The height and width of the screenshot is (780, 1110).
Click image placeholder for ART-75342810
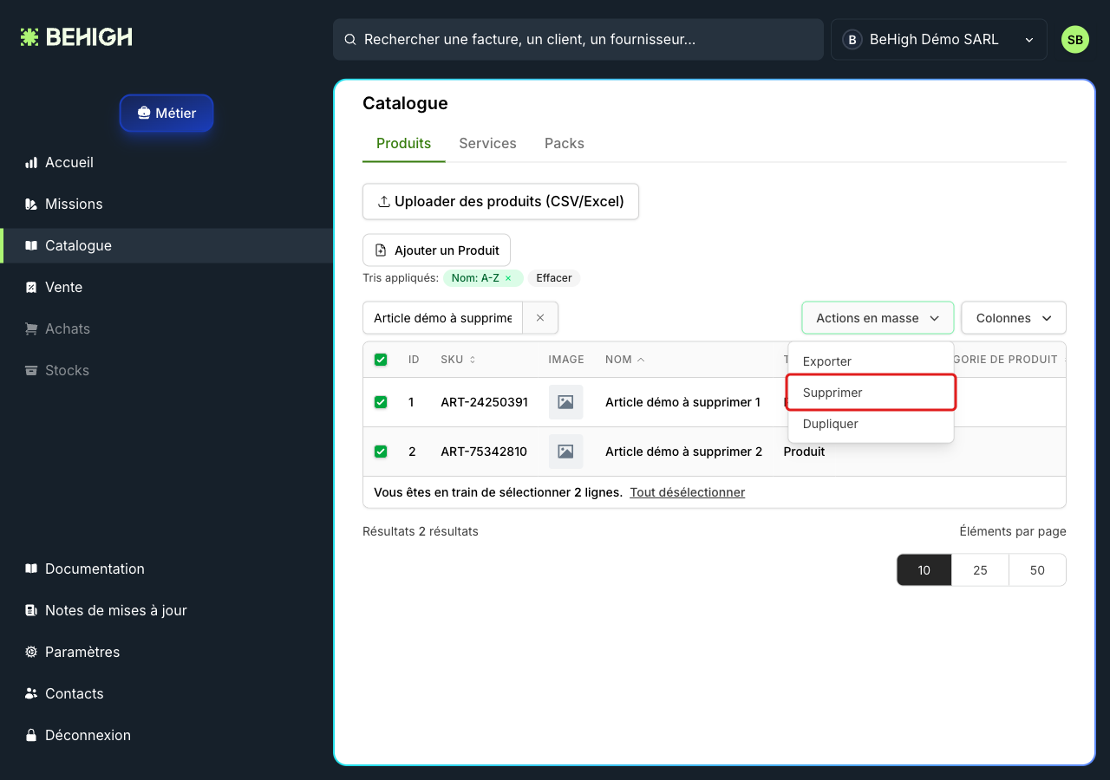(x=565, y=452)
